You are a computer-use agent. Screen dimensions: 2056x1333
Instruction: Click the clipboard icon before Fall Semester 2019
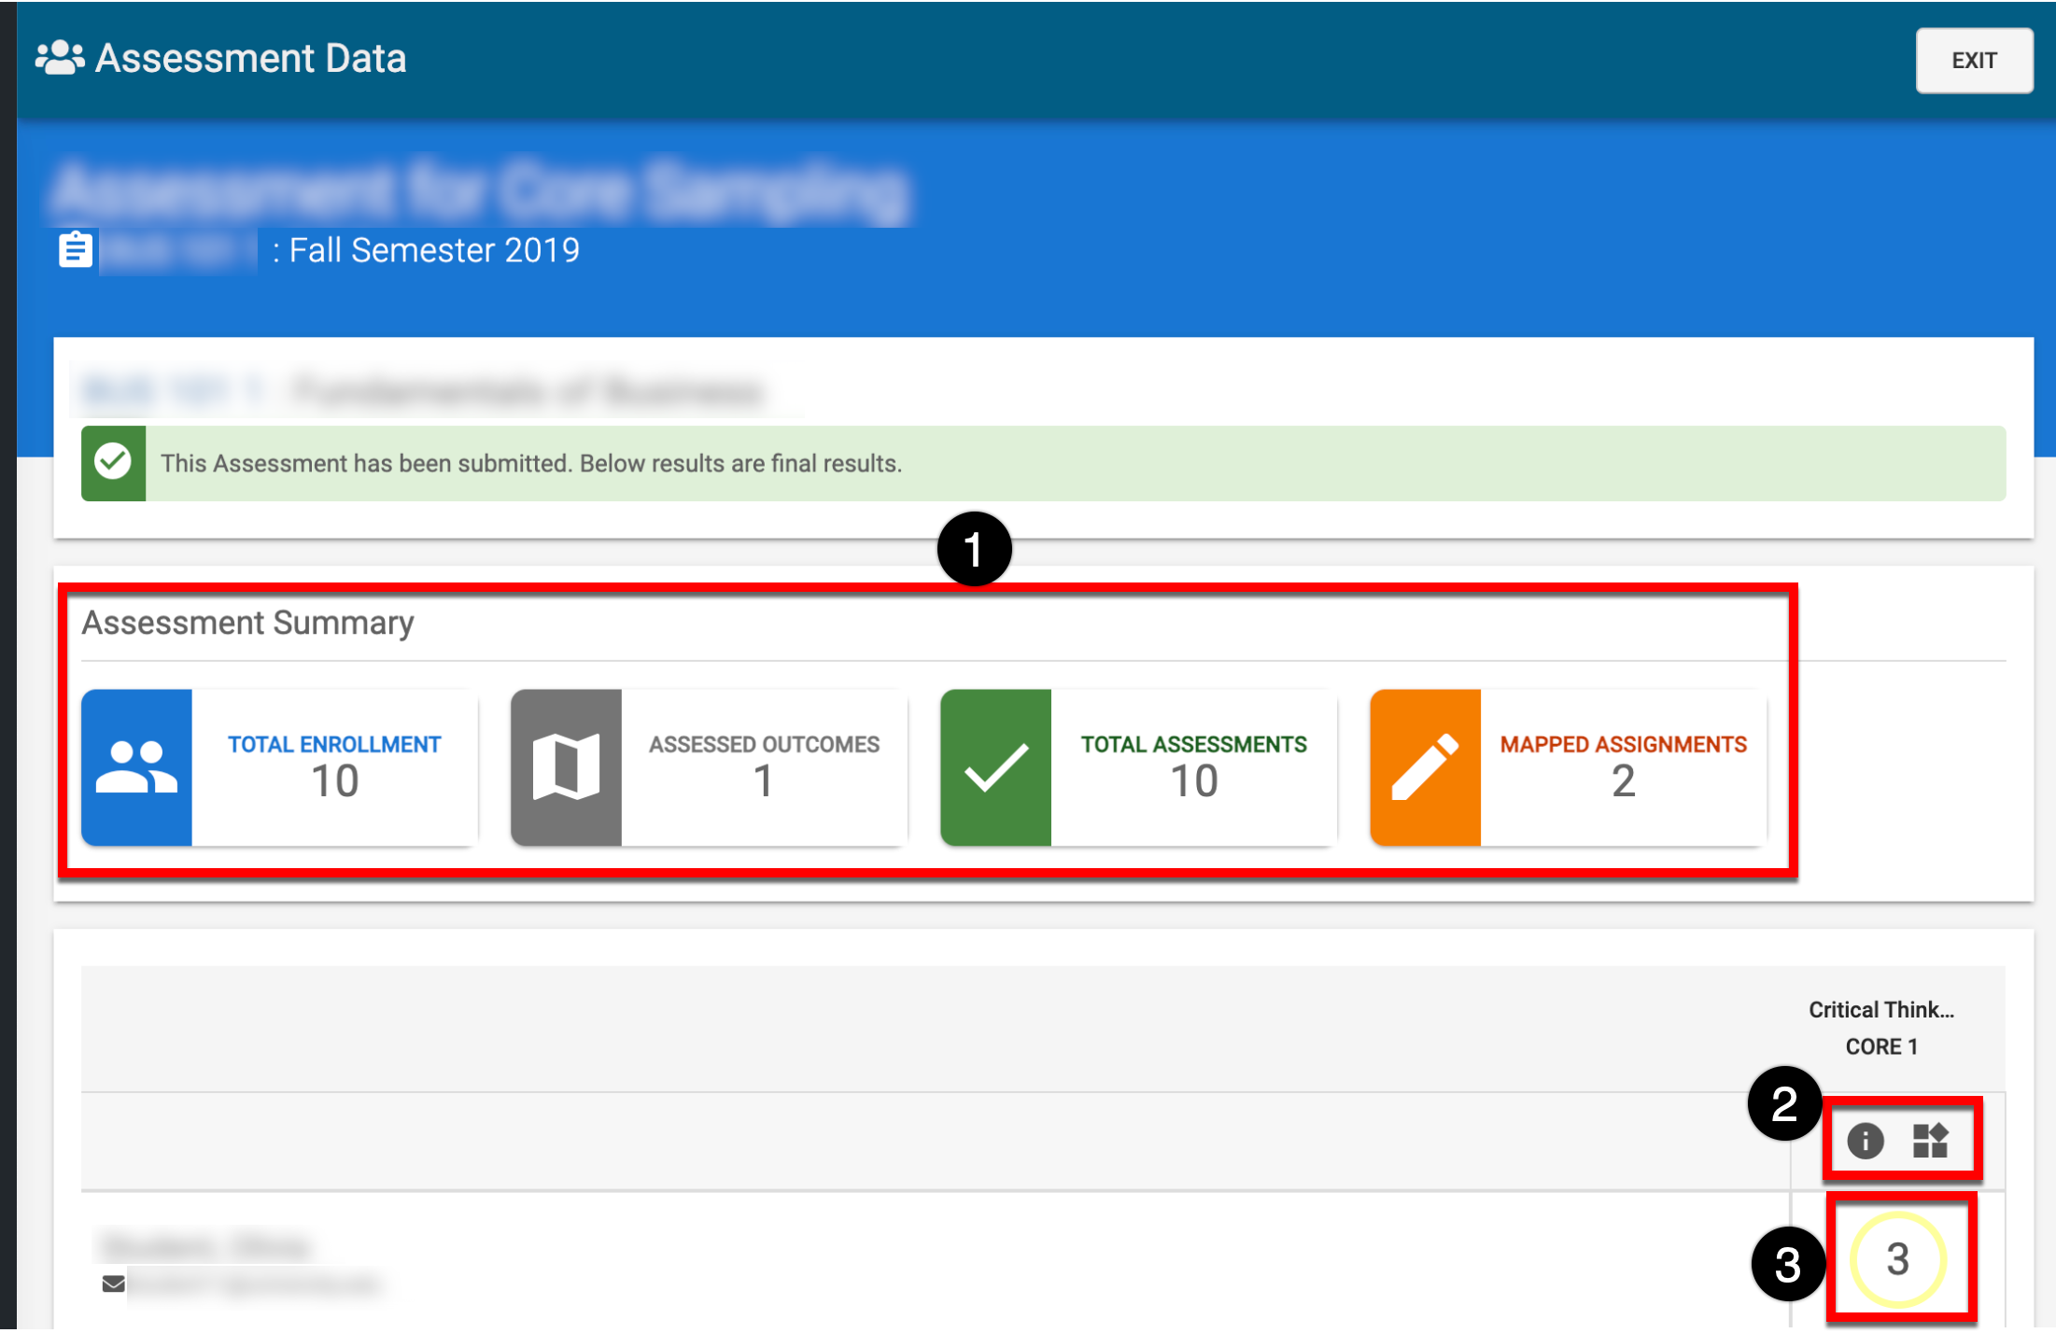76,250
